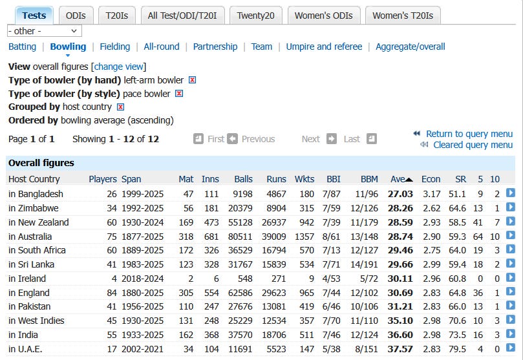Open U.A.E. row details arrow icon
The width and height of the screenshot is (523, 360).
510,348
